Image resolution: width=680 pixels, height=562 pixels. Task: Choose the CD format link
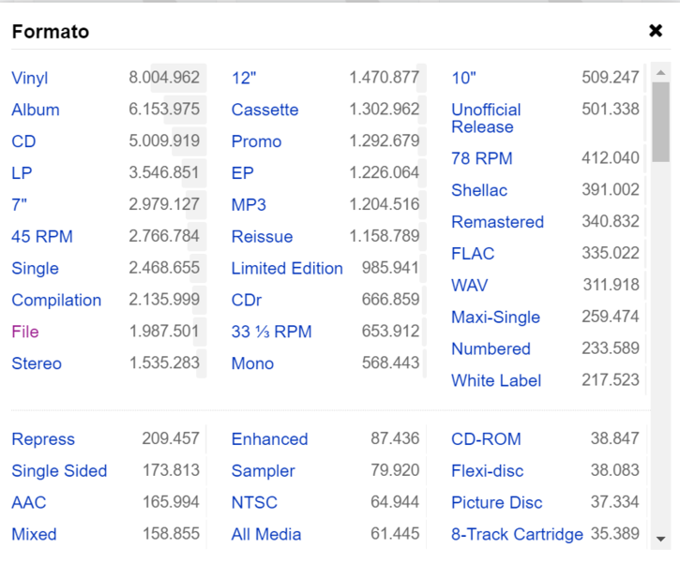pos(23,141)
